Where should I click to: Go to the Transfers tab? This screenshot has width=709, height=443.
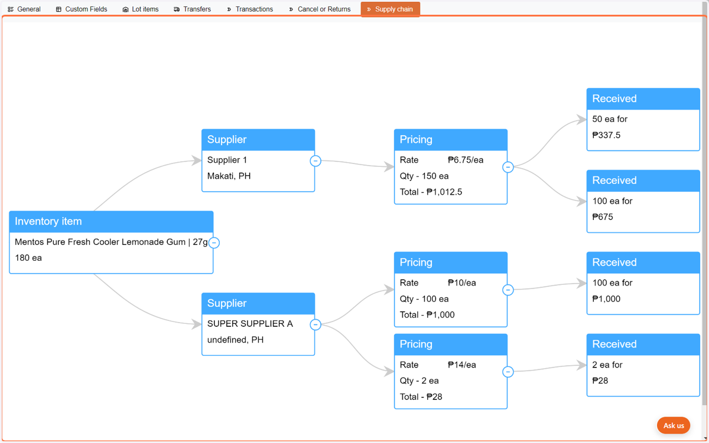pos(193,9)
